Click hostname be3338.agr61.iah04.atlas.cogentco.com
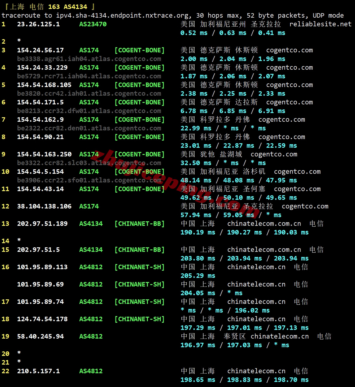Image resolution: width=355 pixels, height=387 pixels. (x=89, y=59)
